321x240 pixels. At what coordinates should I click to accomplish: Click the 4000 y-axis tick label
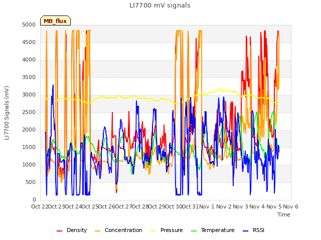[x=29, y=60]
